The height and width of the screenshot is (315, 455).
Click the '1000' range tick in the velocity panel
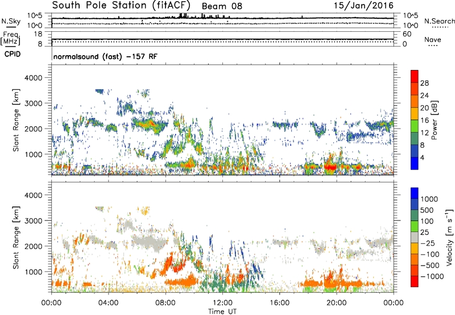tap(33, 272)
